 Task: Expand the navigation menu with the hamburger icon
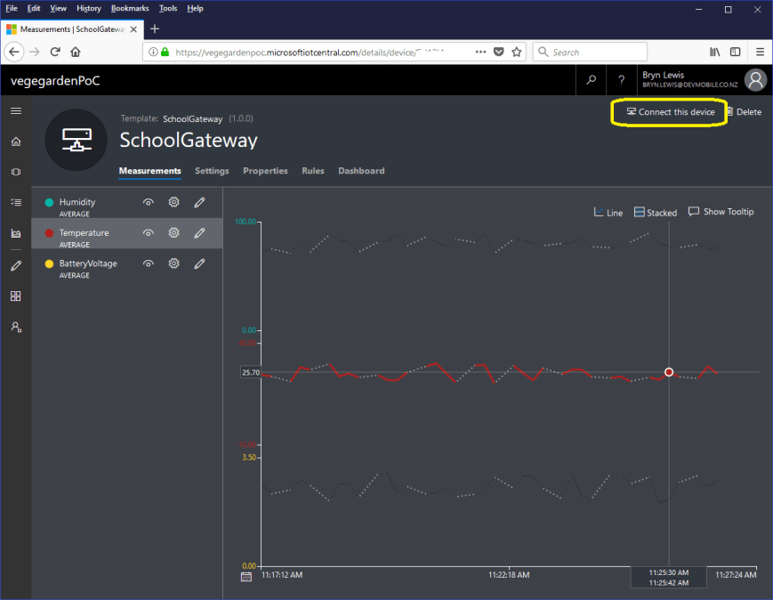(15, 110)
